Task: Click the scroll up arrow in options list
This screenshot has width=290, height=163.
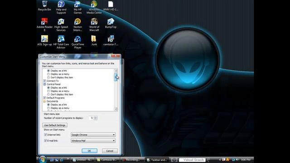Action: point(116,71)
